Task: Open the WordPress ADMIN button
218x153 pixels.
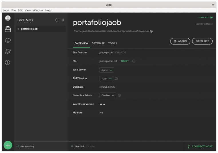Action: coord(180,41)
